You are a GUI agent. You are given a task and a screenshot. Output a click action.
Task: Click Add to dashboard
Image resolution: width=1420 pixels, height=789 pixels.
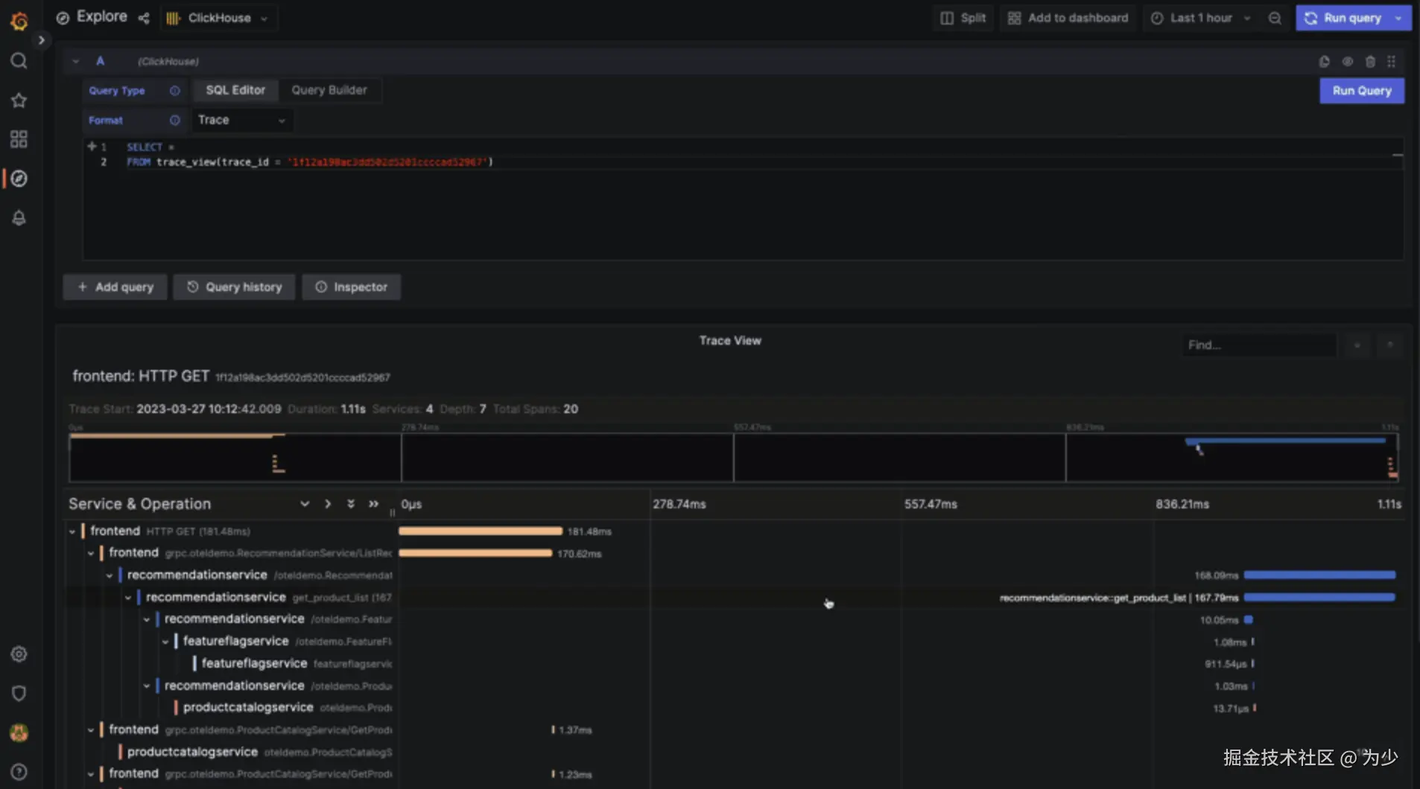(x=1068, y=18)
